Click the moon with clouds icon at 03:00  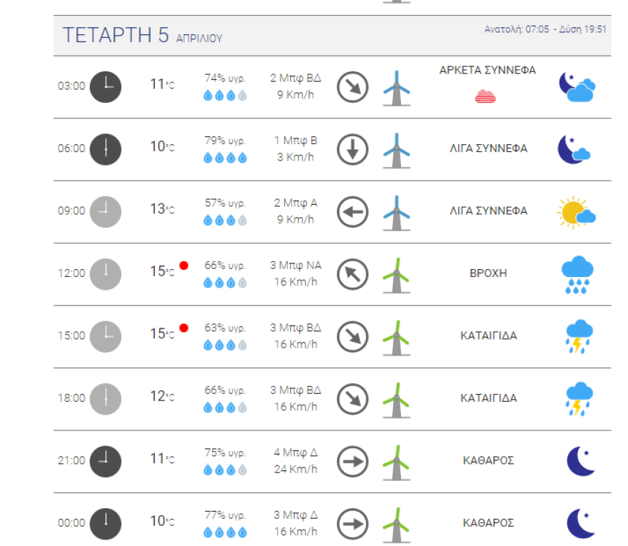(577, 86)
